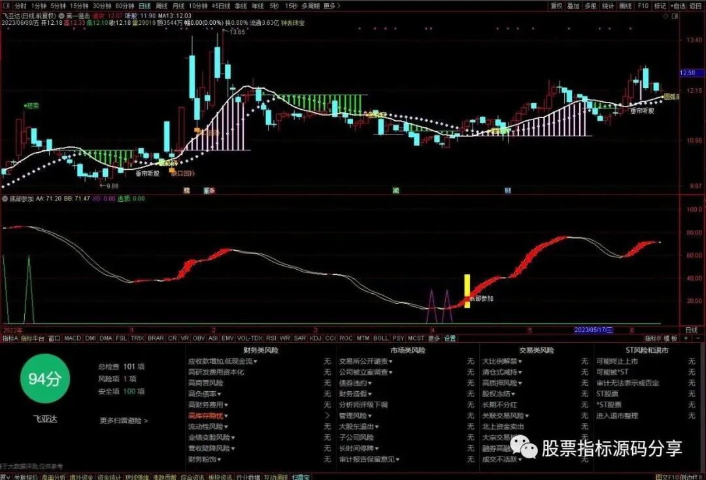Screen dimensions: 706x480
Task: Click 更多扫雷避险 link
Action: 124,421
